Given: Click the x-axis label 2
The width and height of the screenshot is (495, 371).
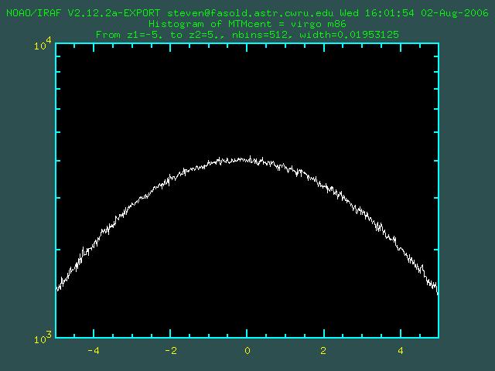Looking at the screenshot, I should pos(323,350).
